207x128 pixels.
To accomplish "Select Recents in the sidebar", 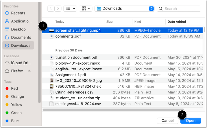I will [18, 13].
